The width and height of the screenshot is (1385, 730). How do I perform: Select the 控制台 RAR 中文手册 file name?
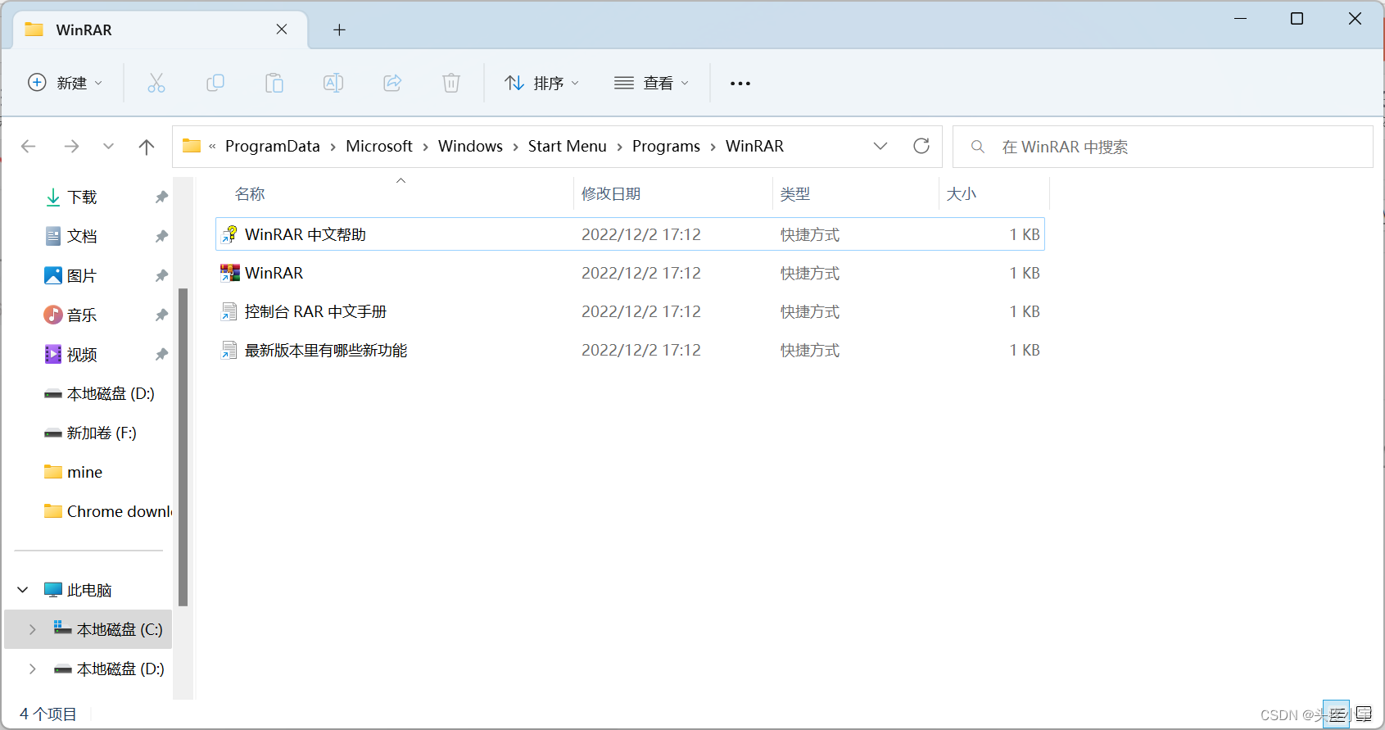click(x=315, y=311)
